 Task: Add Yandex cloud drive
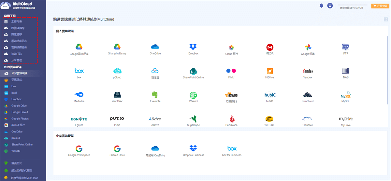(308, 73)
